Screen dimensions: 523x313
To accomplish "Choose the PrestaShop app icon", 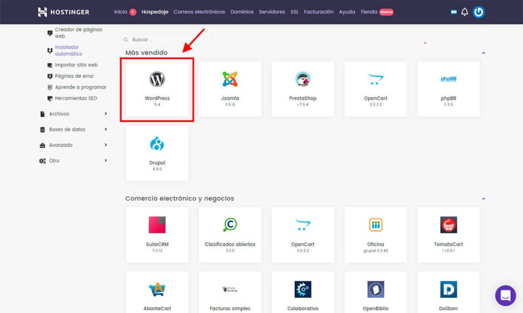I will (x=302, y=79).
